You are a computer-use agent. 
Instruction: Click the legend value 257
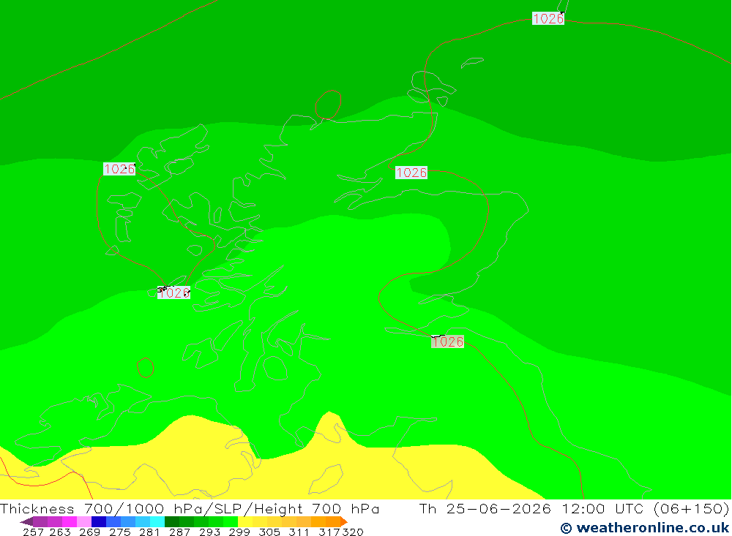[x=33, y=532]
